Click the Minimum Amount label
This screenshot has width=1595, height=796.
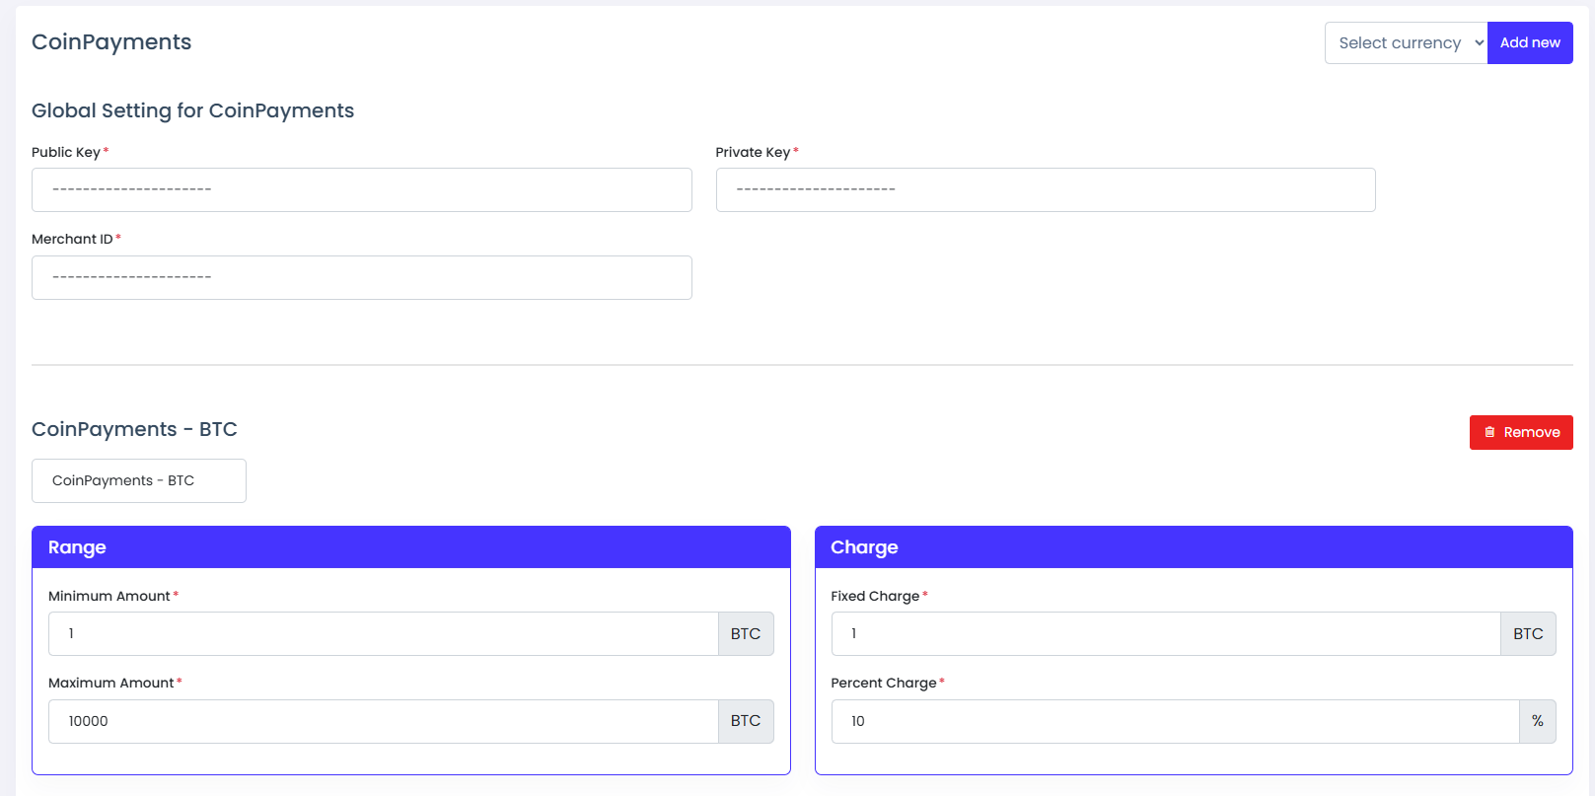(x=109, y=596)
